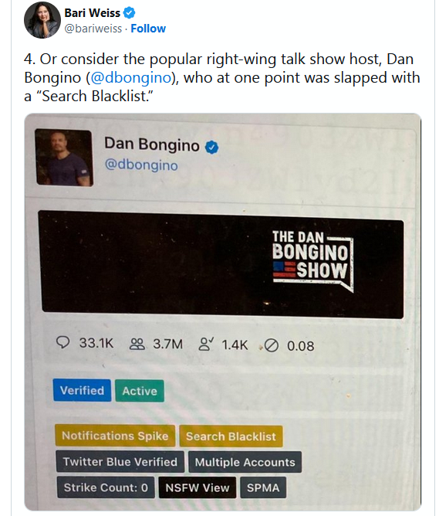Screen dimensions: 439x516
Task: Click Bari Weiss's profile avatar
Action: 42,20
